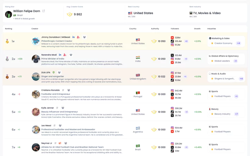Select the Creator Economy industry tag

click(x=223, y=43)
